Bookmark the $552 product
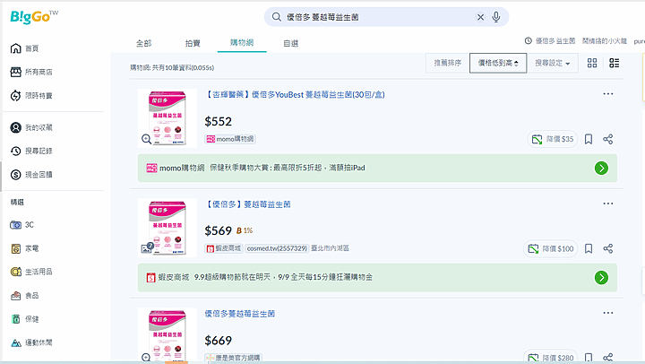645x364 pixels. (x=589, y=139)
